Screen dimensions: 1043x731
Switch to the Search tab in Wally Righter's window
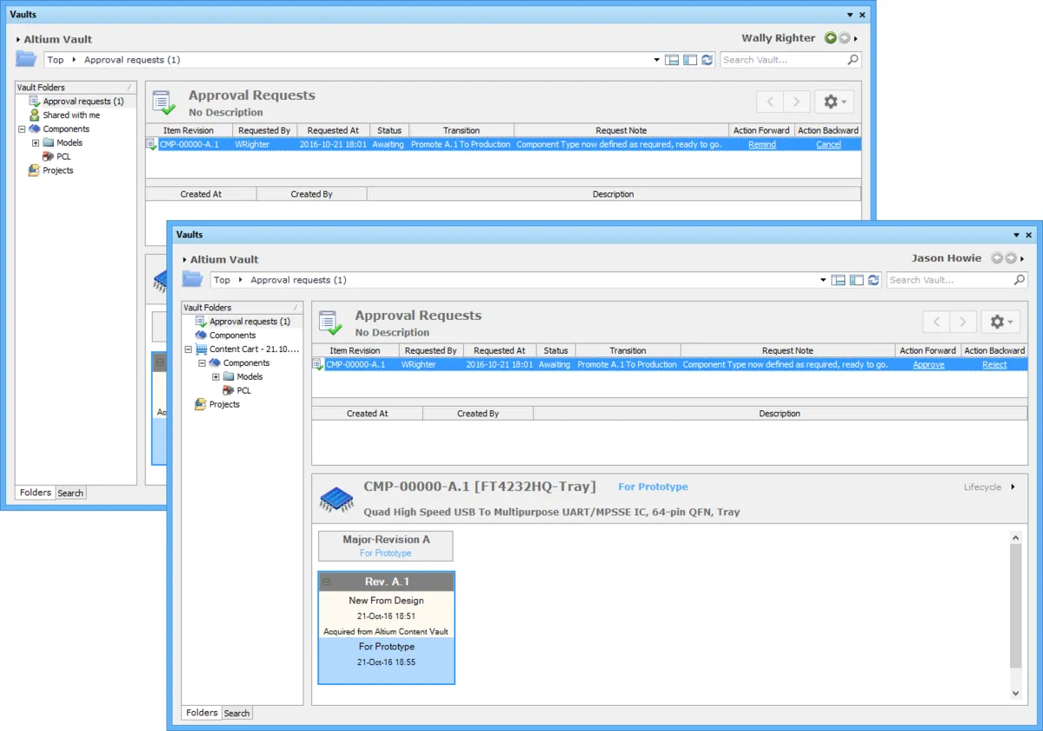[70, 493]
